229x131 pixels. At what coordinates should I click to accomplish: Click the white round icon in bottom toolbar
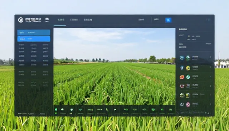pyautogui.click(x=72, y=110)
